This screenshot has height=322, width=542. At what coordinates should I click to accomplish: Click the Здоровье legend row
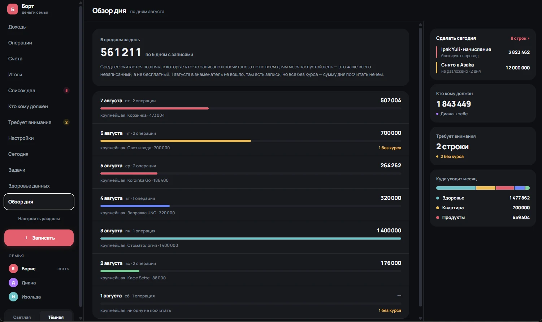(x=483, y=198)
